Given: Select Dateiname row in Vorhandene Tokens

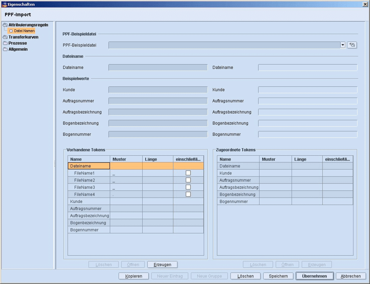Looking at the screenshot, I should [136, 166].
